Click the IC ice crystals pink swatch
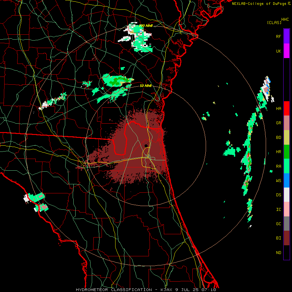The height and width of the screenshot is (292, 292). [286, 209]
